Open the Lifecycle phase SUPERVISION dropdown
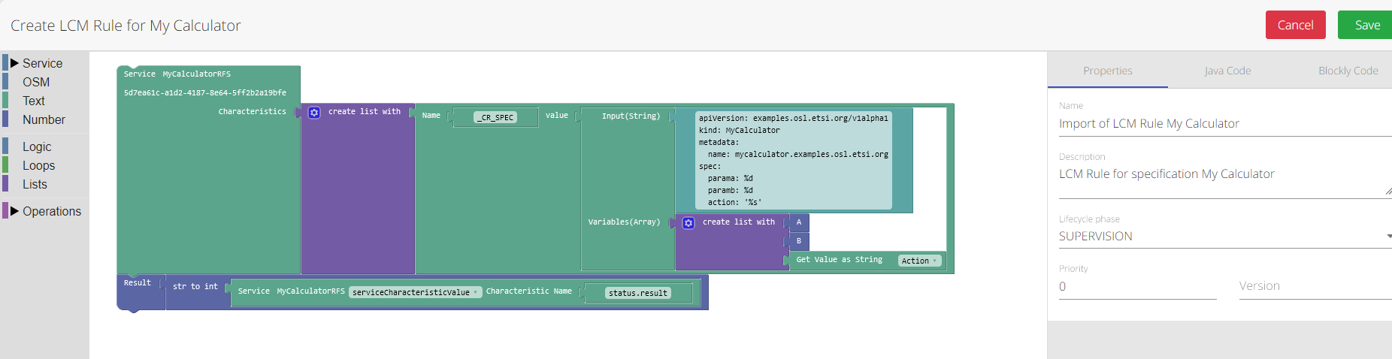This screenshot has width=1392, height=359. (1224, 236)
